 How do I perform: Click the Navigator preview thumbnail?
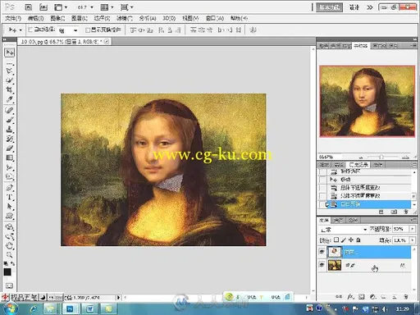coord(367,101)
